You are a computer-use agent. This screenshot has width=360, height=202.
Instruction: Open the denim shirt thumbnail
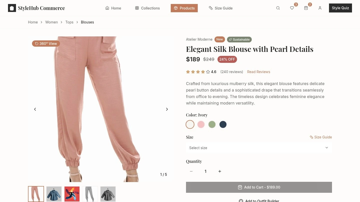[x=54, y=194]
